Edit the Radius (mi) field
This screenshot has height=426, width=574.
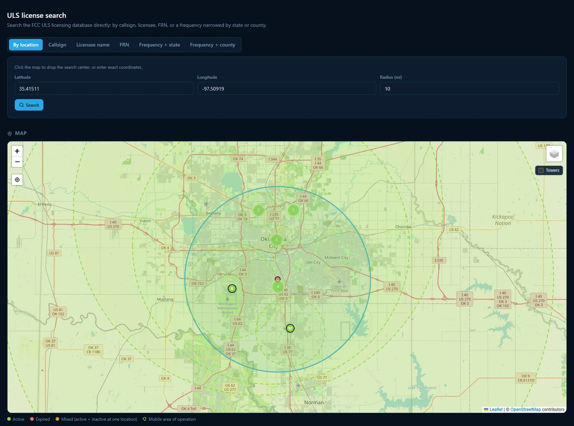pos(469,88)
